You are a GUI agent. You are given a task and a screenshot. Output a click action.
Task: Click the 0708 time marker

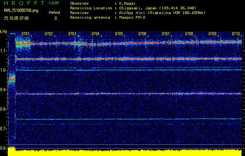pyautogui.click(x=189, y=34)
